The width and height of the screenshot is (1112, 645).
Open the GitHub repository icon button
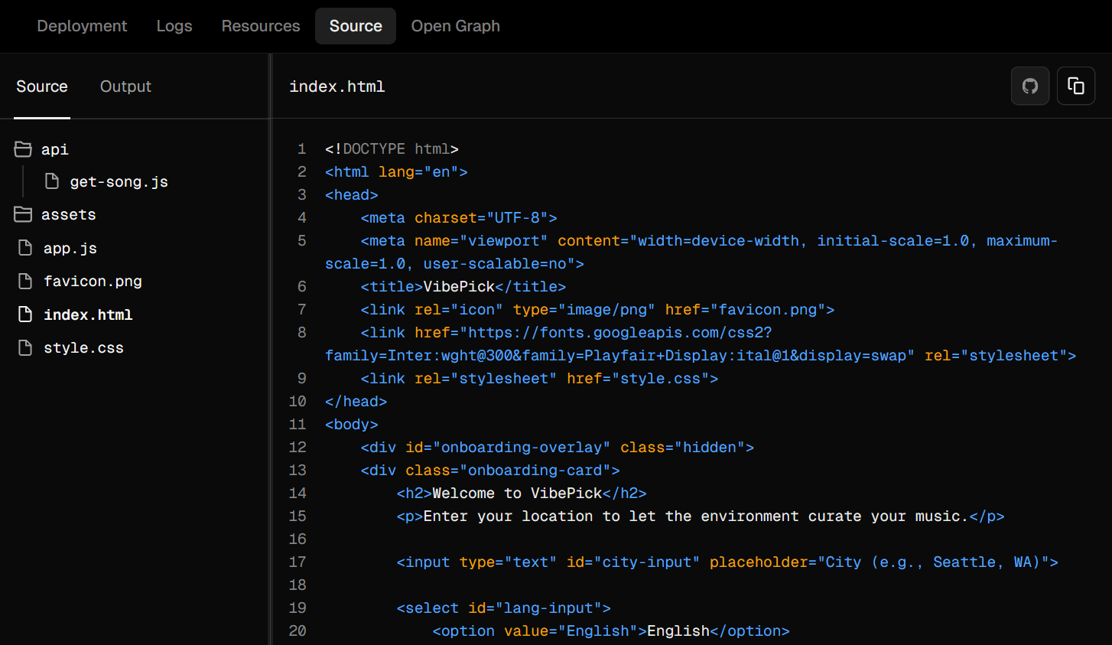(1030, 86)
